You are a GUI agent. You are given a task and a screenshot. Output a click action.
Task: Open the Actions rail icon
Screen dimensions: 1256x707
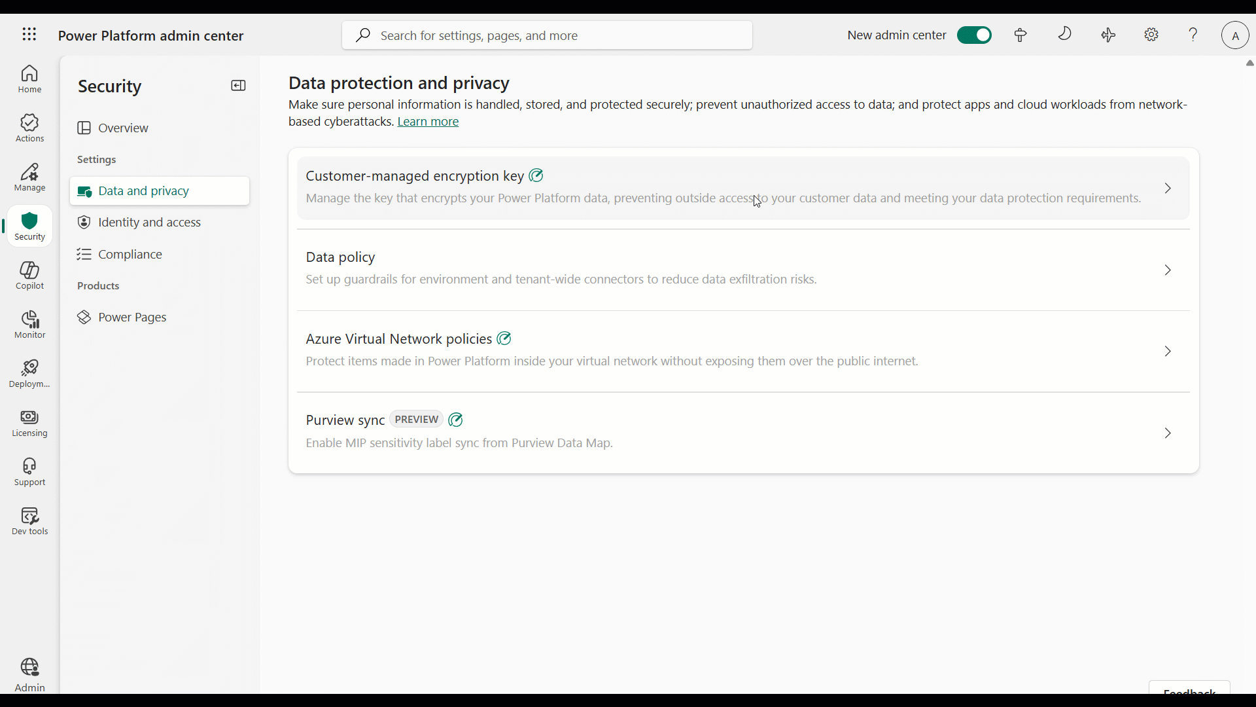click(29, 128)
